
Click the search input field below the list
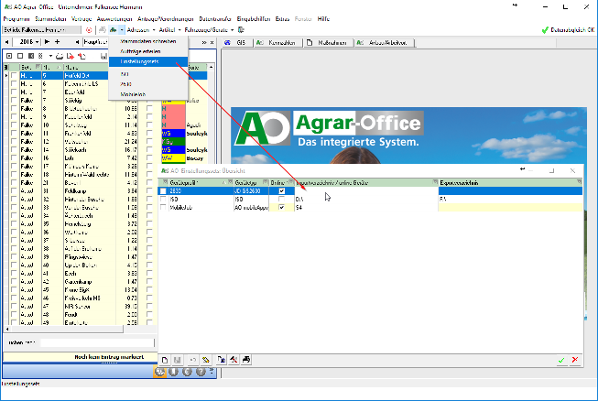98,342
